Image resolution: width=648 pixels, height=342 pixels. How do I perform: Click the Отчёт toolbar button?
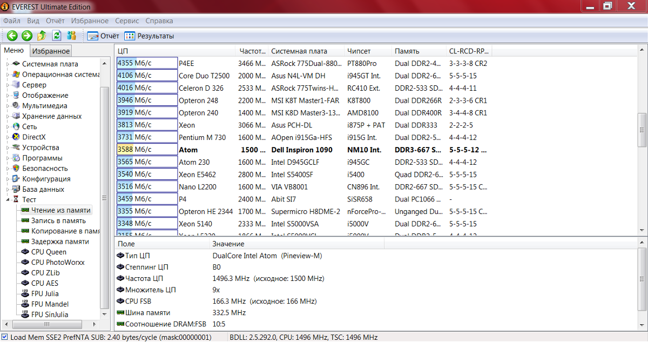coord(103,36)
